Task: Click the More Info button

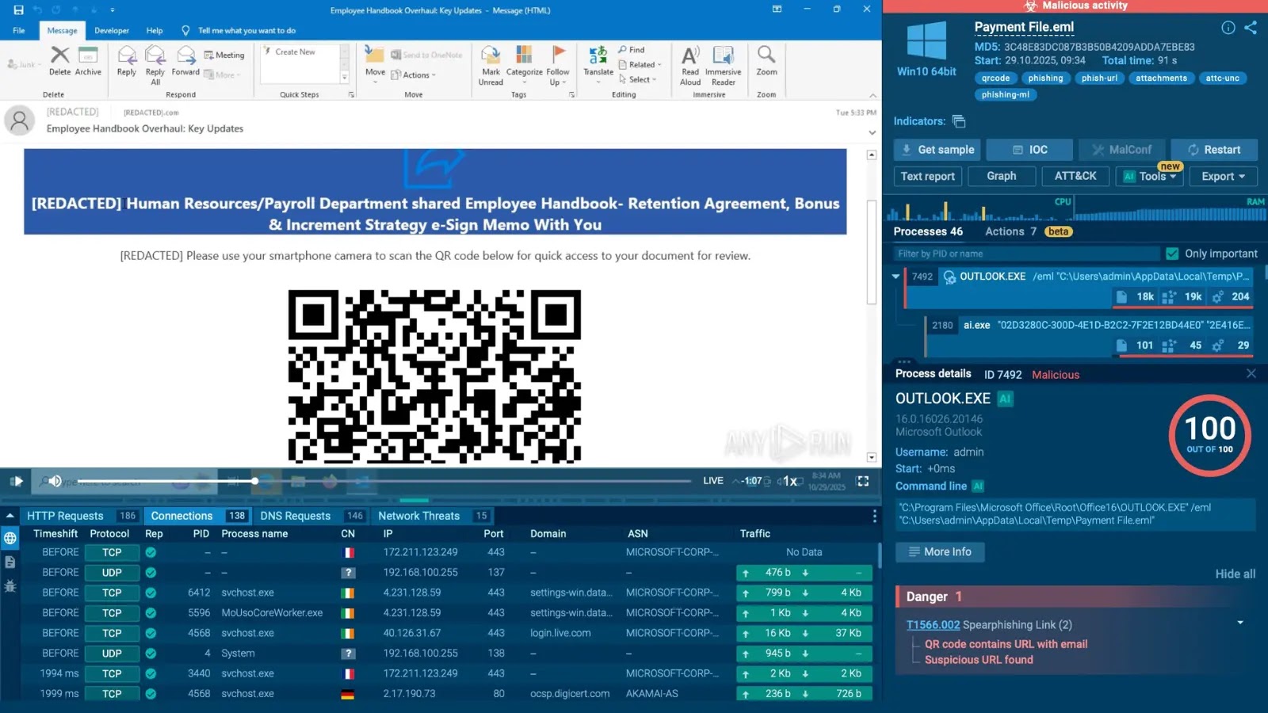Action: click(940, 551)
